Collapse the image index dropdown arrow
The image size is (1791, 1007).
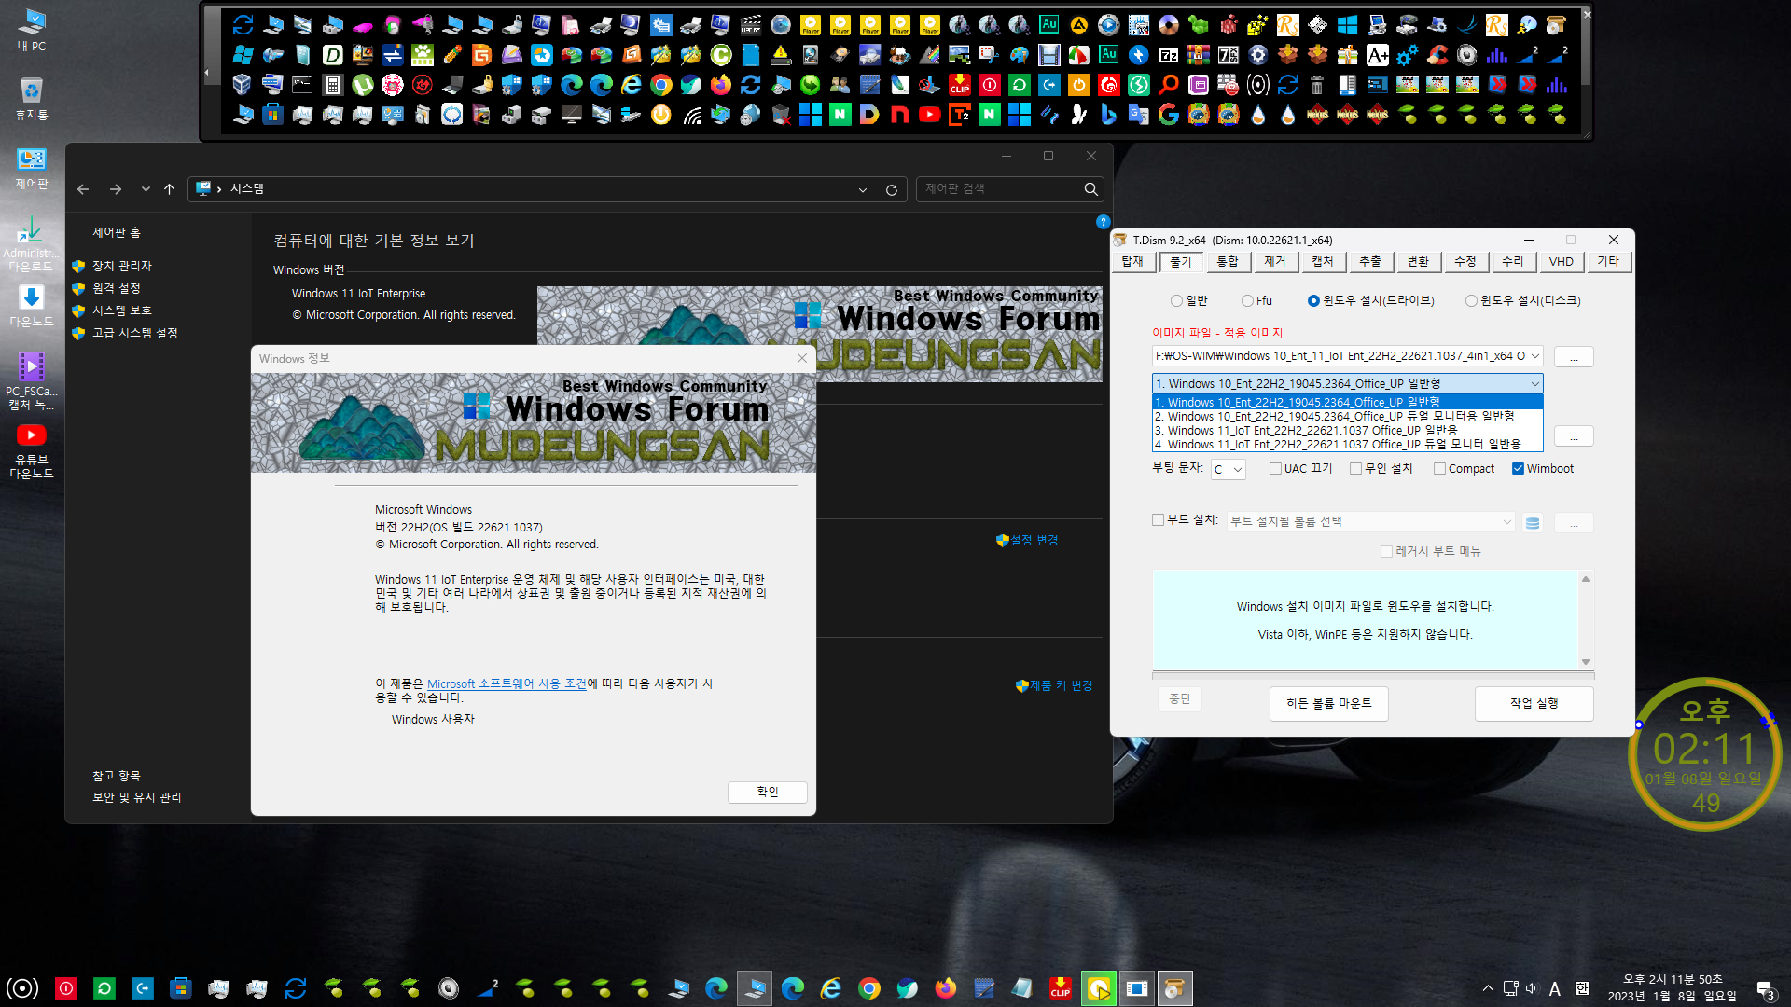click(1534, 383)
